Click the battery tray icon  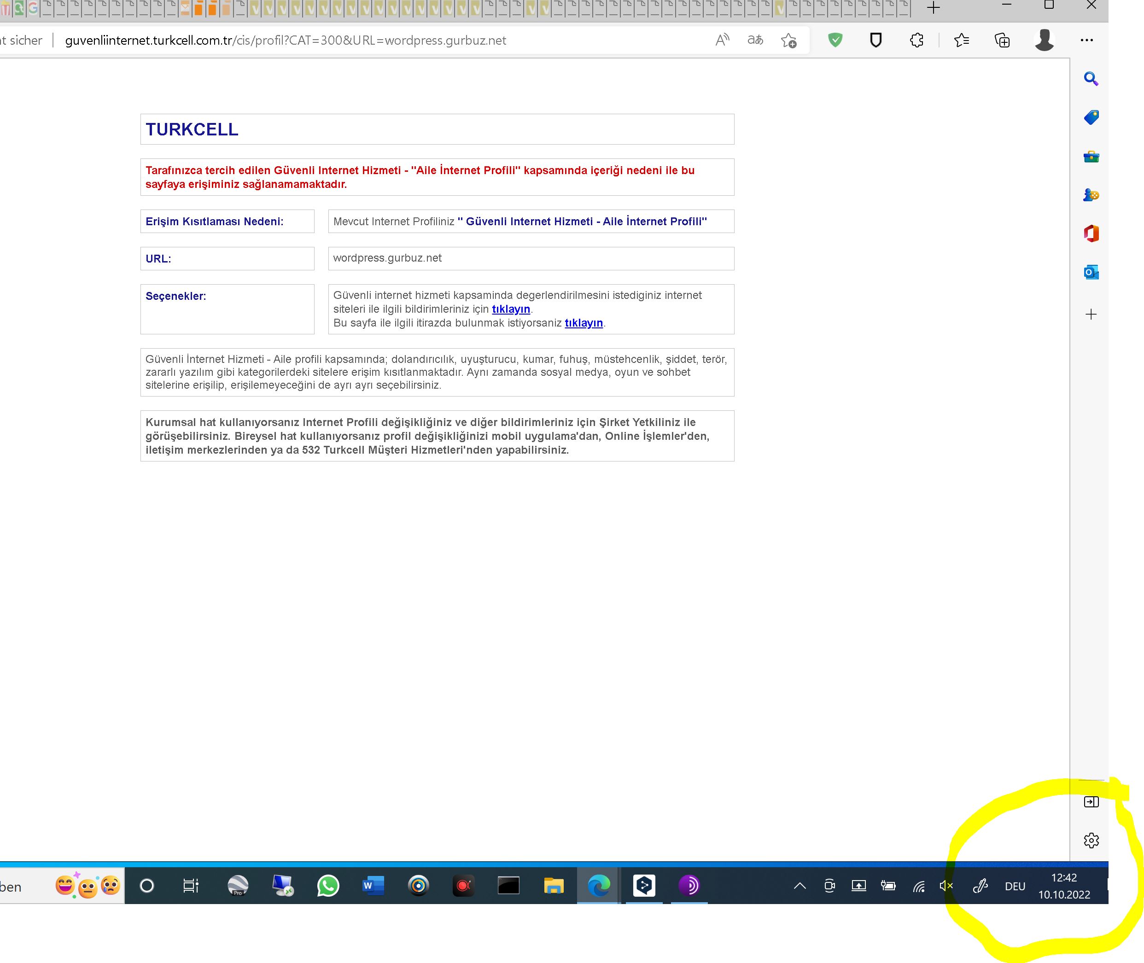click(888, 886)
